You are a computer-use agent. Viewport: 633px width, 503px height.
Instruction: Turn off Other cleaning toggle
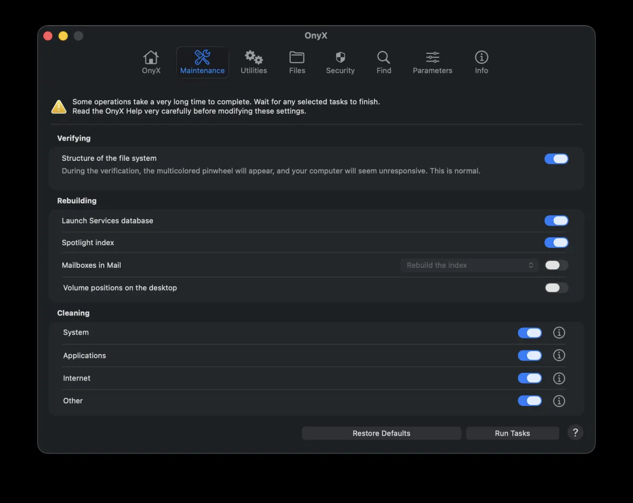tap(530, 401)
